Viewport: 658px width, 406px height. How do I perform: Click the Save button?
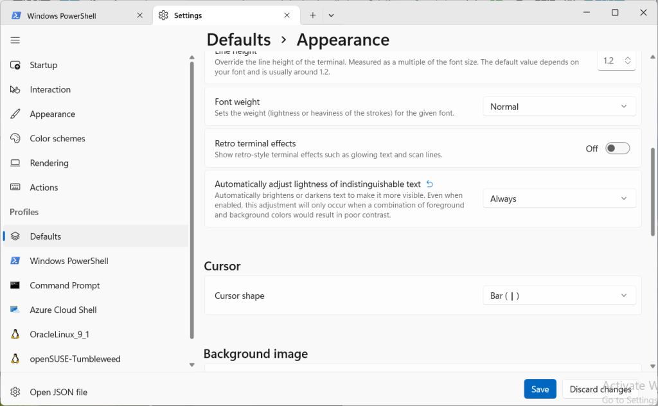pos(540,389)
